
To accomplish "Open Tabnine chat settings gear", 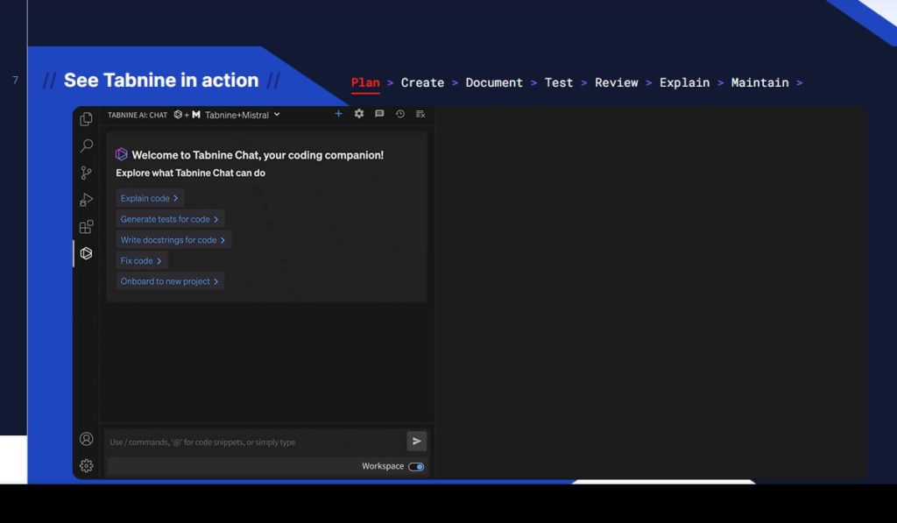I will click(x=358, y=114).
